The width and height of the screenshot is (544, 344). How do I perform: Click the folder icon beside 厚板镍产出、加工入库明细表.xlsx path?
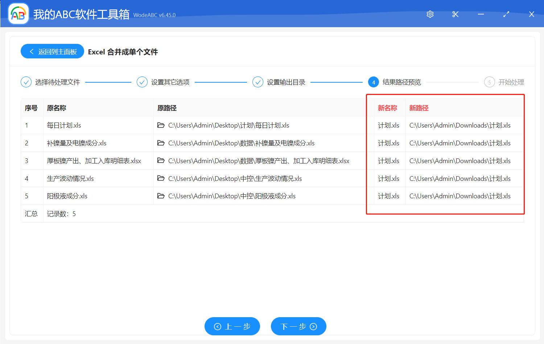point(161,161)
